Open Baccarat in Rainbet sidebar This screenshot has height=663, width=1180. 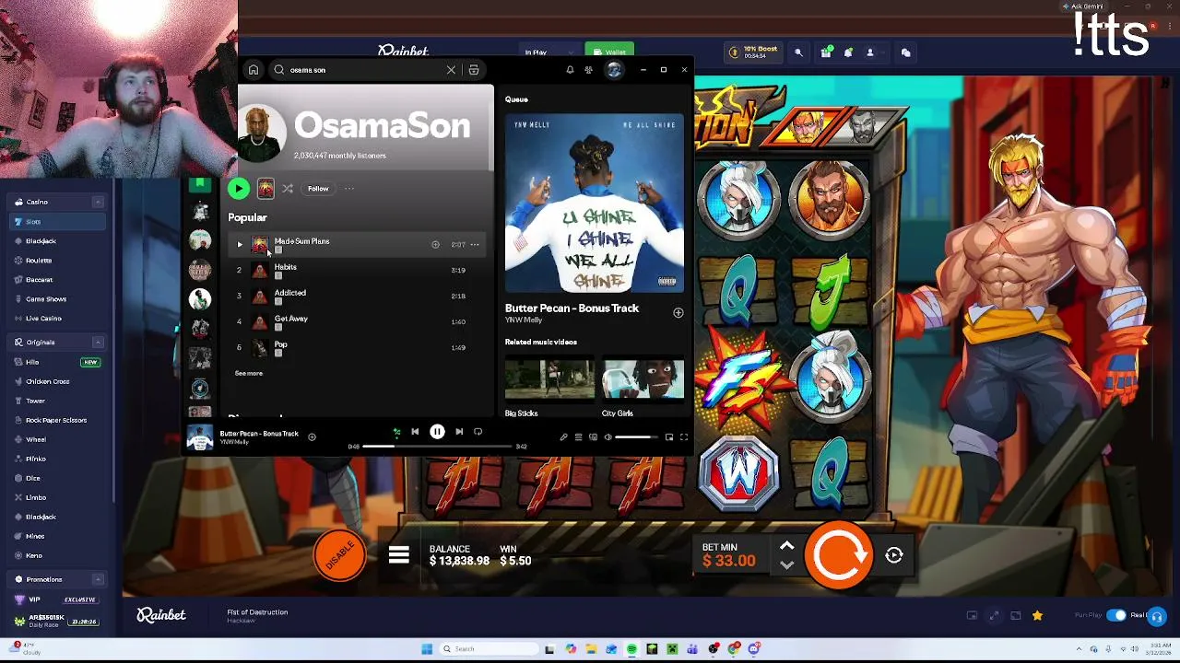coord(55,280)
